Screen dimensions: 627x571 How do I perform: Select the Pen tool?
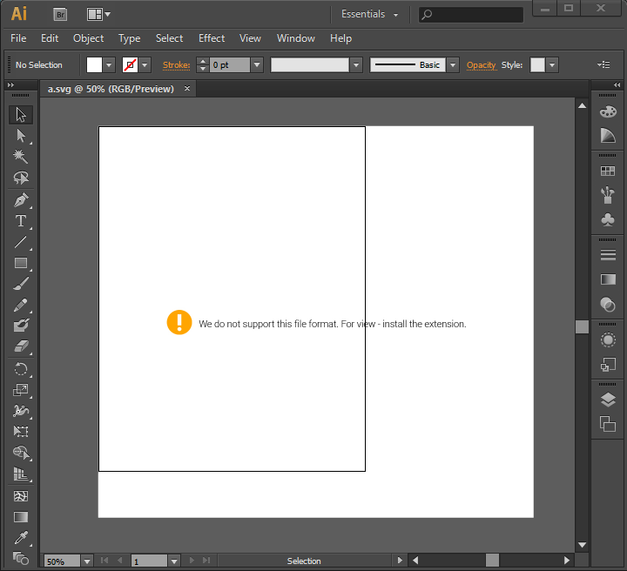coord(21,200)
